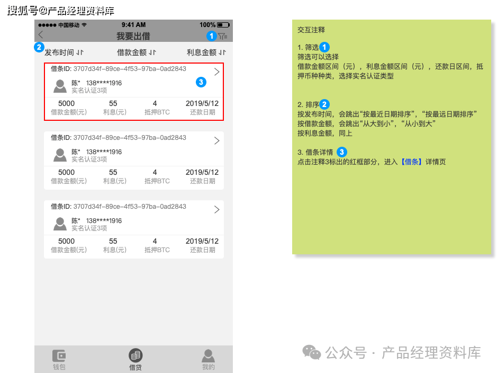497x373 pixels.
Task: Sort by 发布时间 arrows
Action: coord(80,52)
